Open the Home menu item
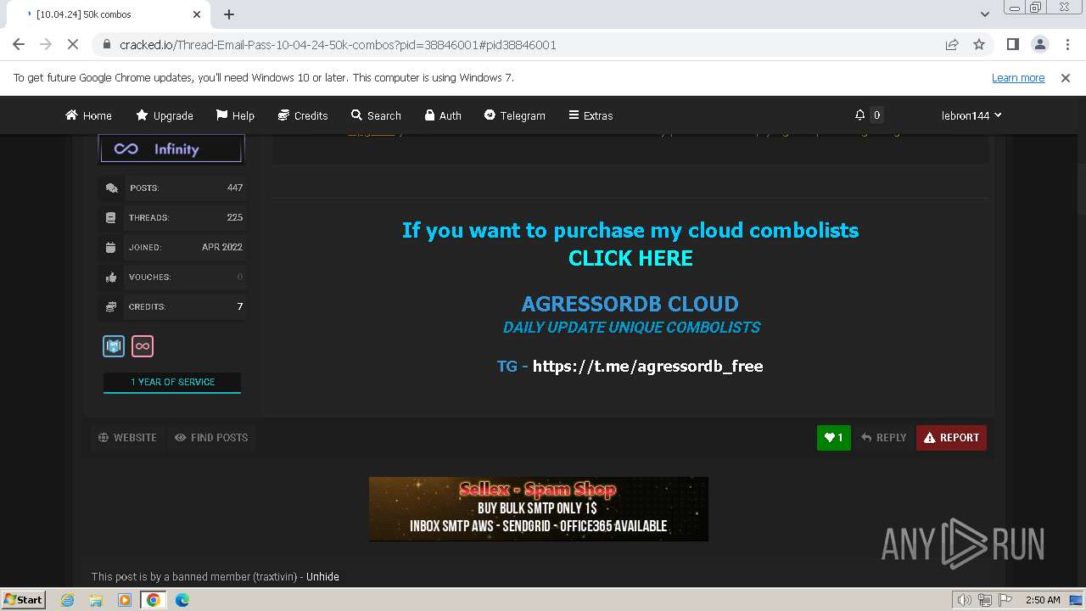1086x611 pixels. [88, 115]
